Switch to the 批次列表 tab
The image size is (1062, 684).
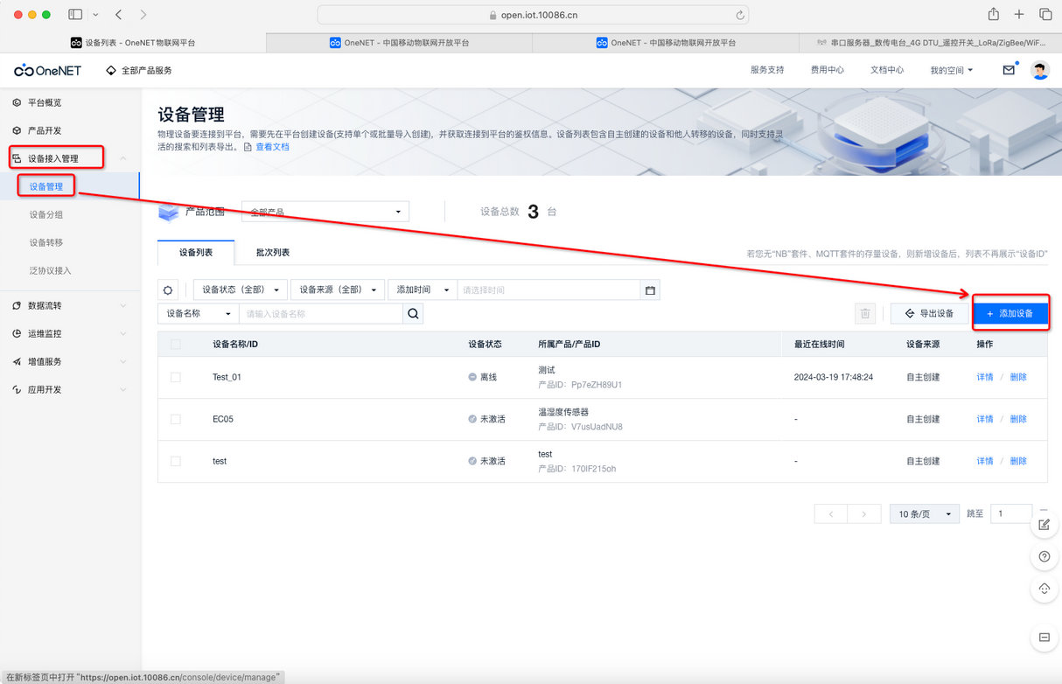275,252
